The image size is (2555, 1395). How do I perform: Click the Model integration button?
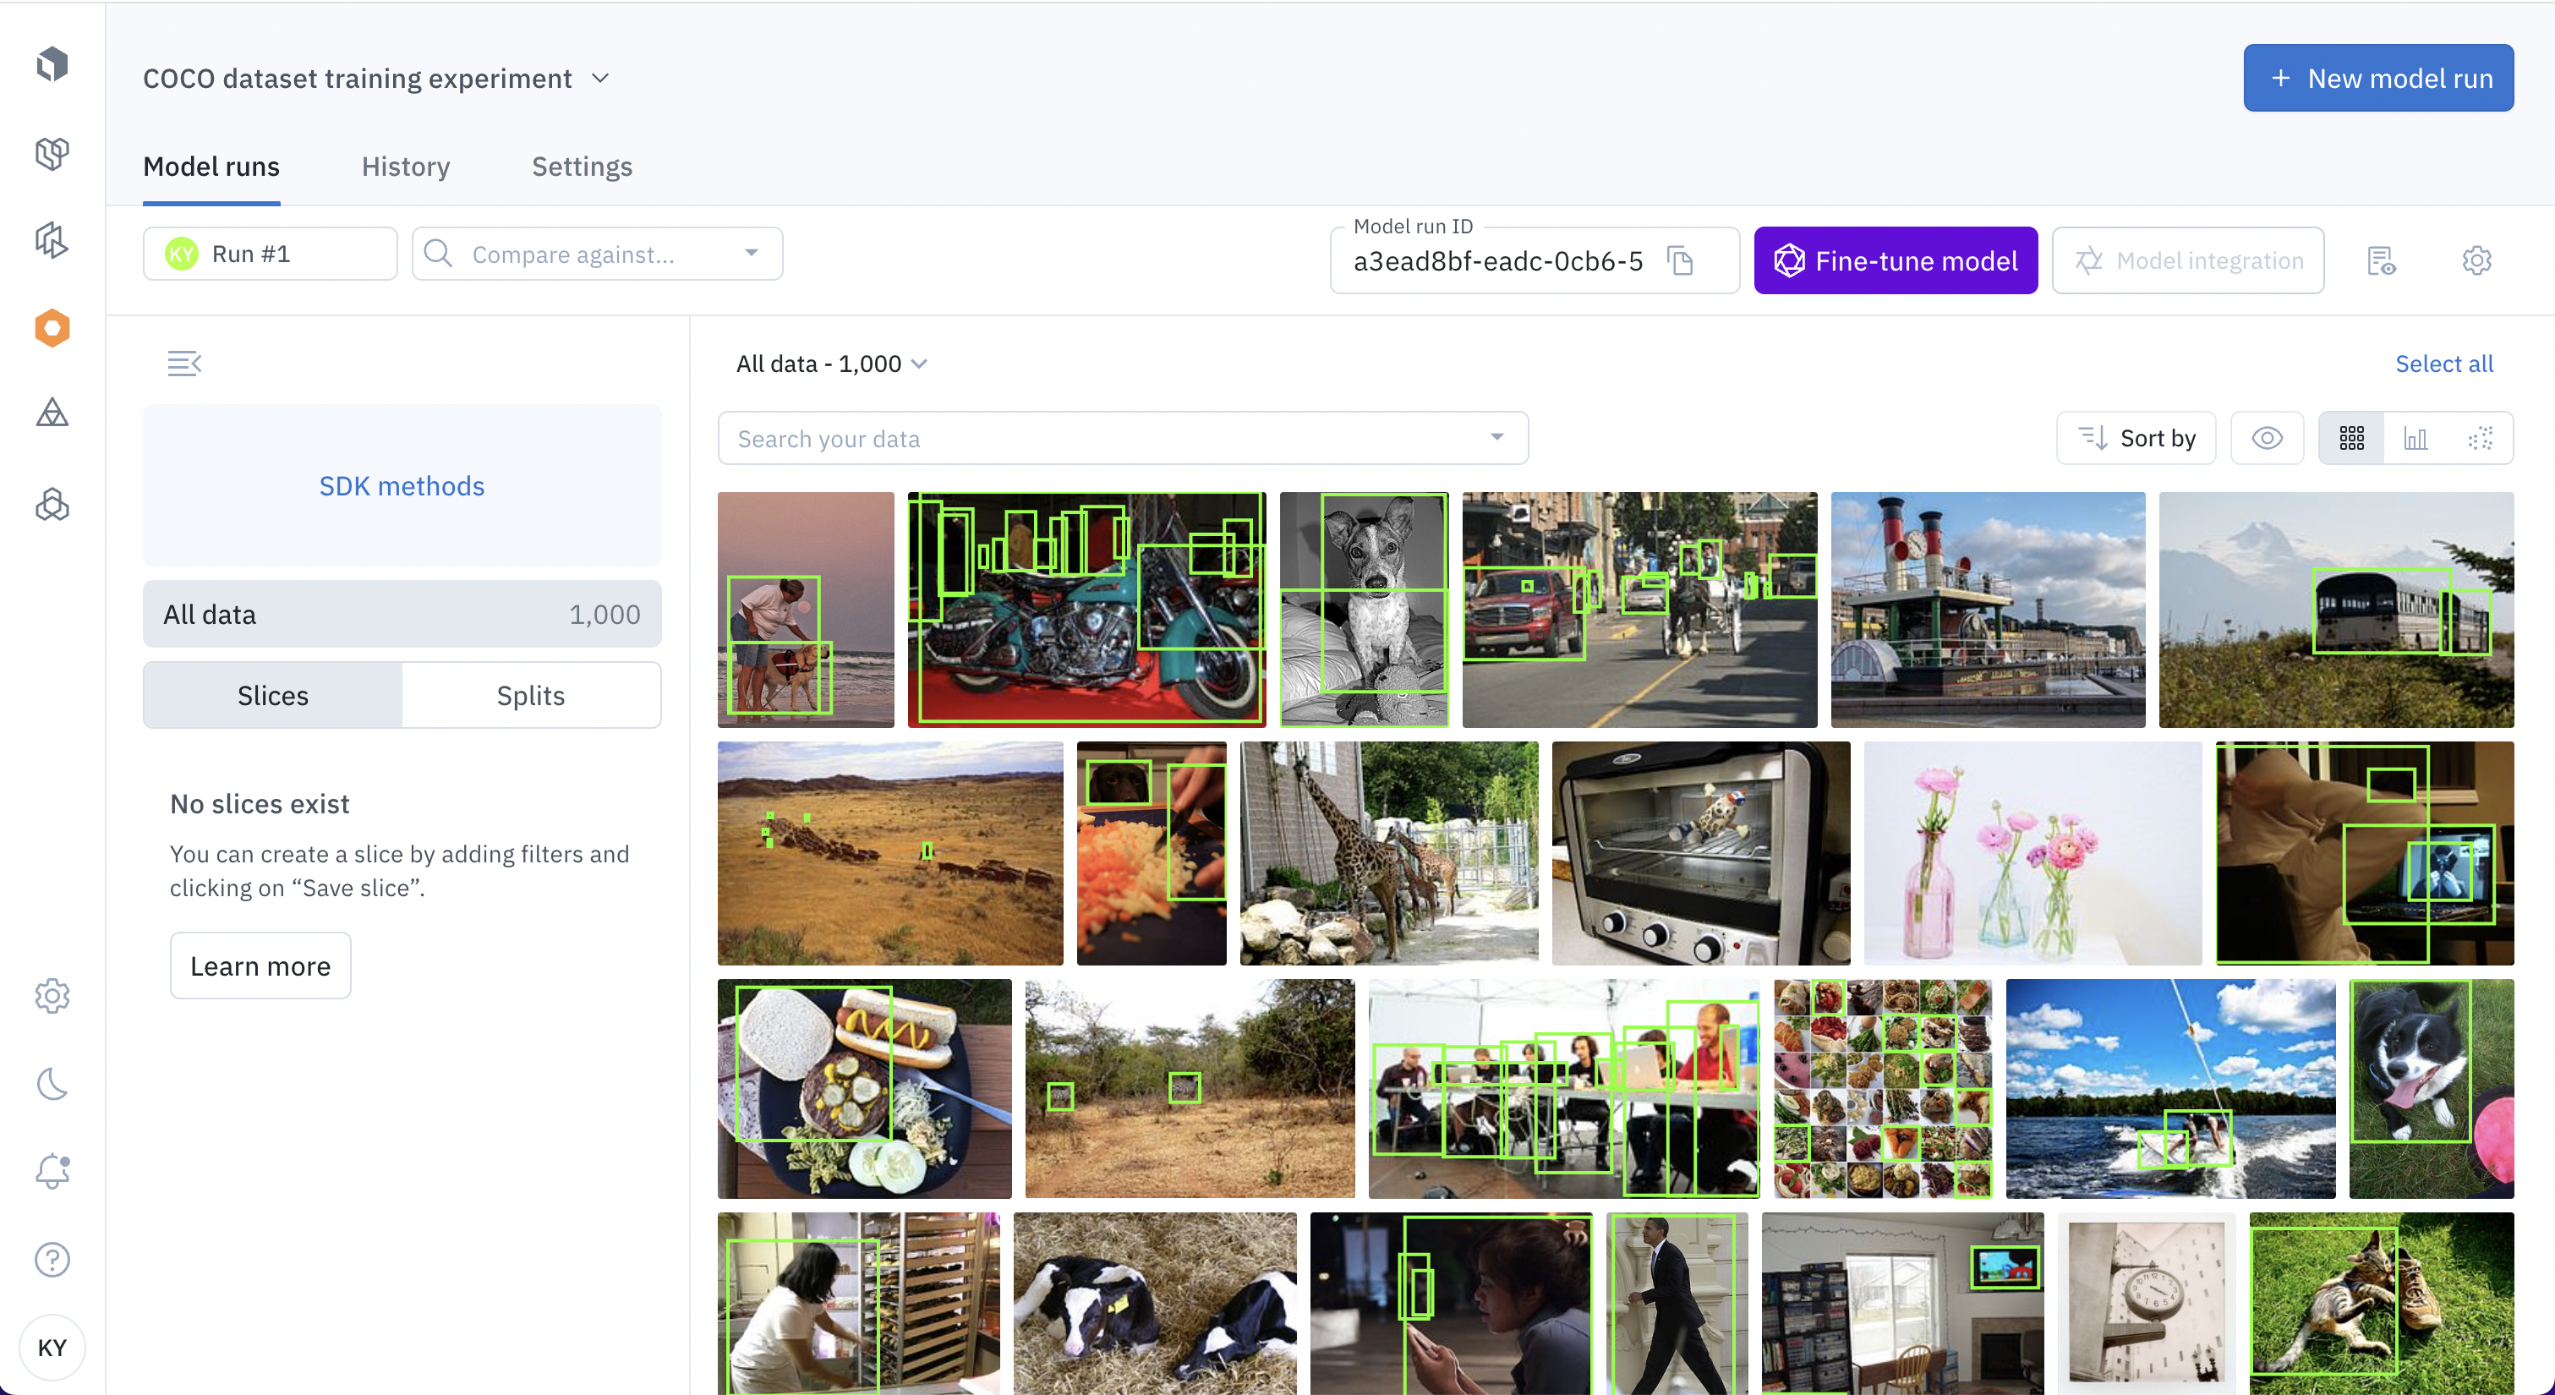click(2188, 261)
